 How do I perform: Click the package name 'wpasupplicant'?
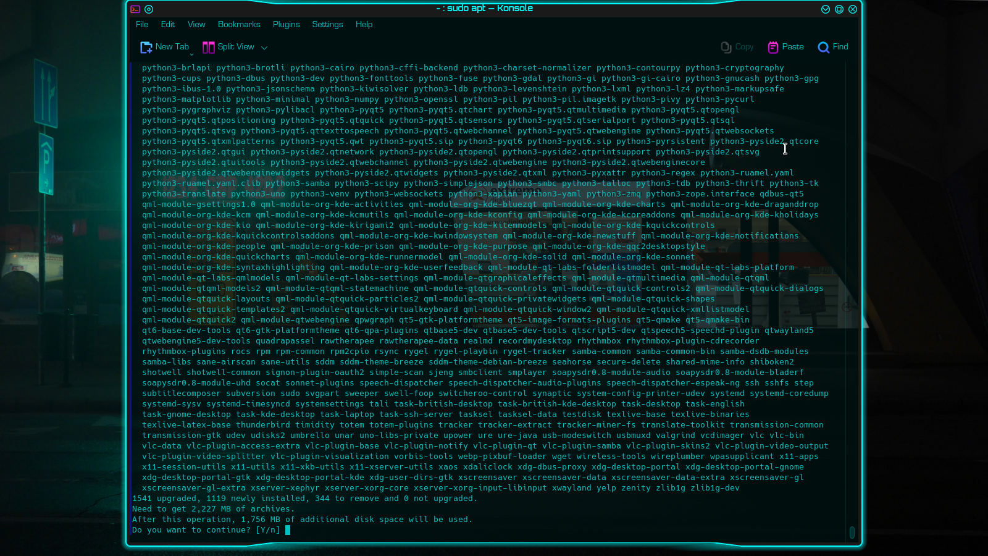pos(742,457)
